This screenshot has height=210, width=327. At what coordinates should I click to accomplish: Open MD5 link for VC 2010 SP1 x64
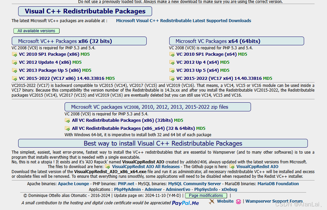click(x=243, y=54)
